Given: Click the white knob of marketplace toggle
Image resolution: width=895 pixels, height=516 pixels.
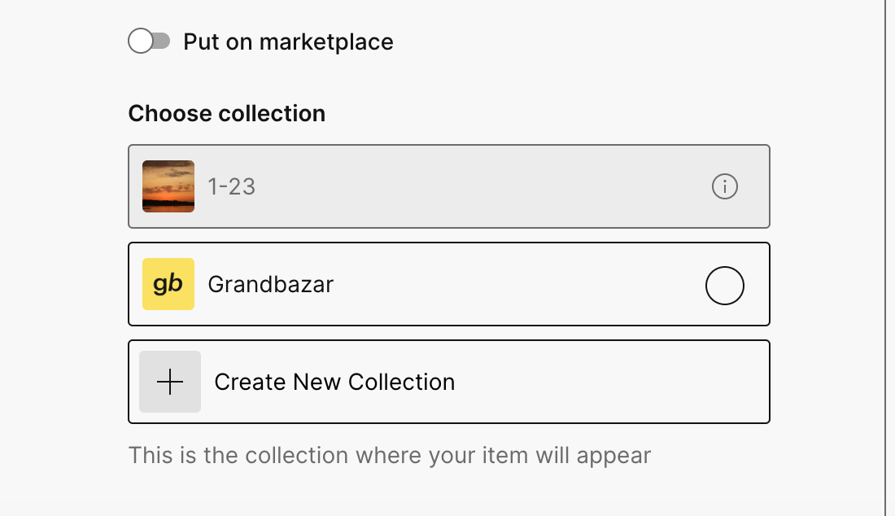Looking at the screenshot, I should tap(141, 41).
